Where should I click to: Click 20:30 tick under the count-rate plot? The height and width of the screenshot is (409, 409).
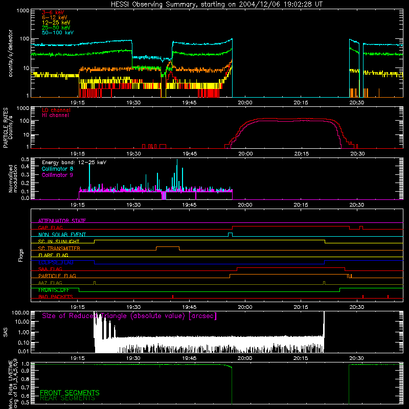[356, 103]
